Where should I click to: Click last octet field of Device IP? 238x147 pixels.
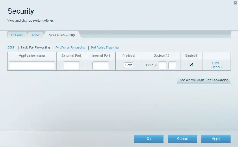coord(172,66)
